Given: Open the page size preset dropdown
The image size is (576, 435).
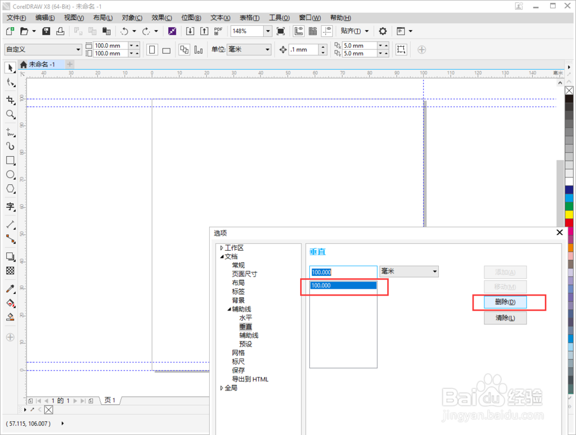Looking at the screenshot, I should 78,49.
